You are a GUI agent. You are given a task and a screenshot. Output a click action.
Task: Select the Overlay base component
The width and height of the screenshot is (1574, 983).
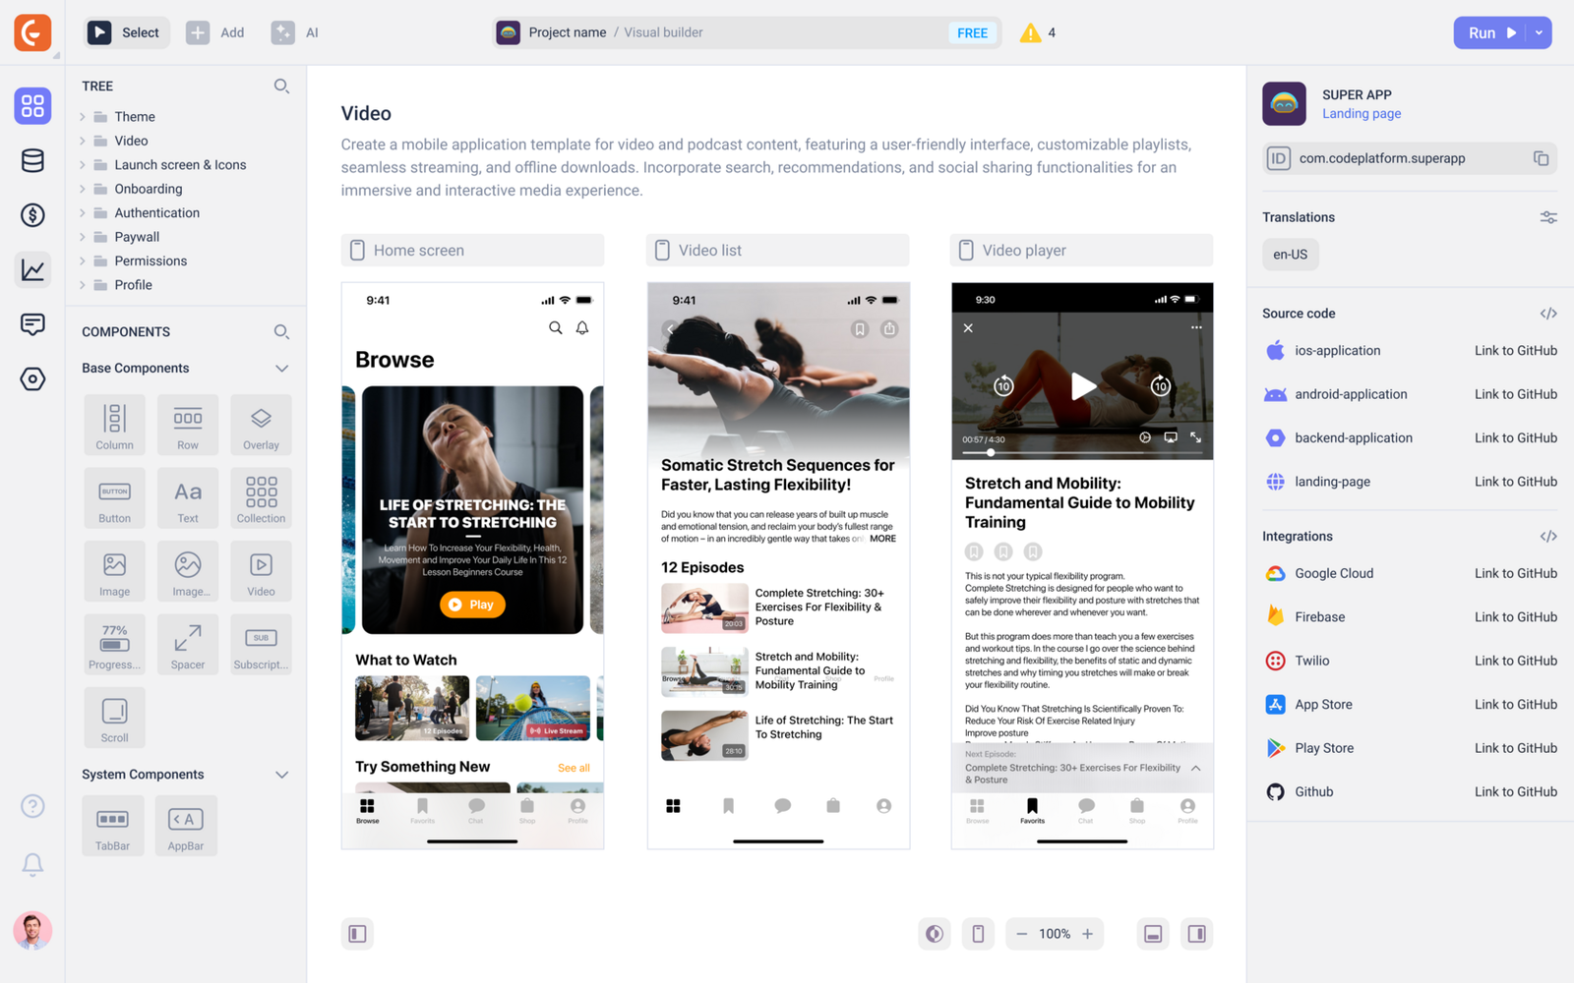click(x=261, y=425)
